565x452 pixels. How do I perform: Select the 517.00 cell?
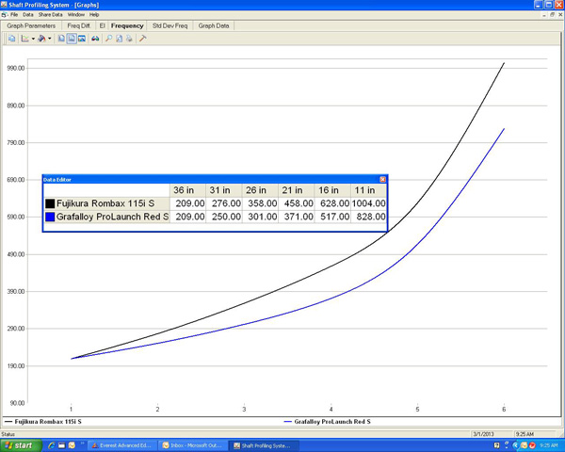(x=332, y=217)
